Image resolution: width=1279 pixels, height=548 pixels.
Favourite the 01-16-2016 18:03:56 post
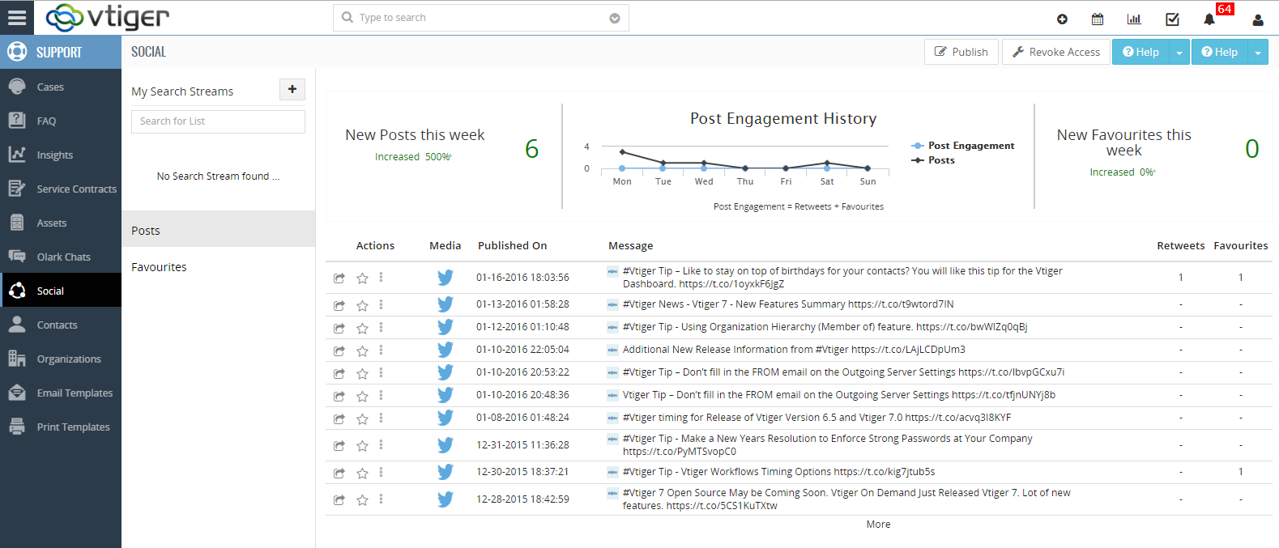(x=362, y=278)
